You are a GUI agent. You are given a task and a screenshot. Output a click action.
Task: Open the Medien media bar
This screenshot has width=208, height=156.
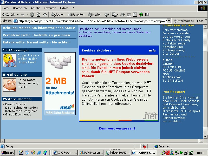tap(95, 15)
